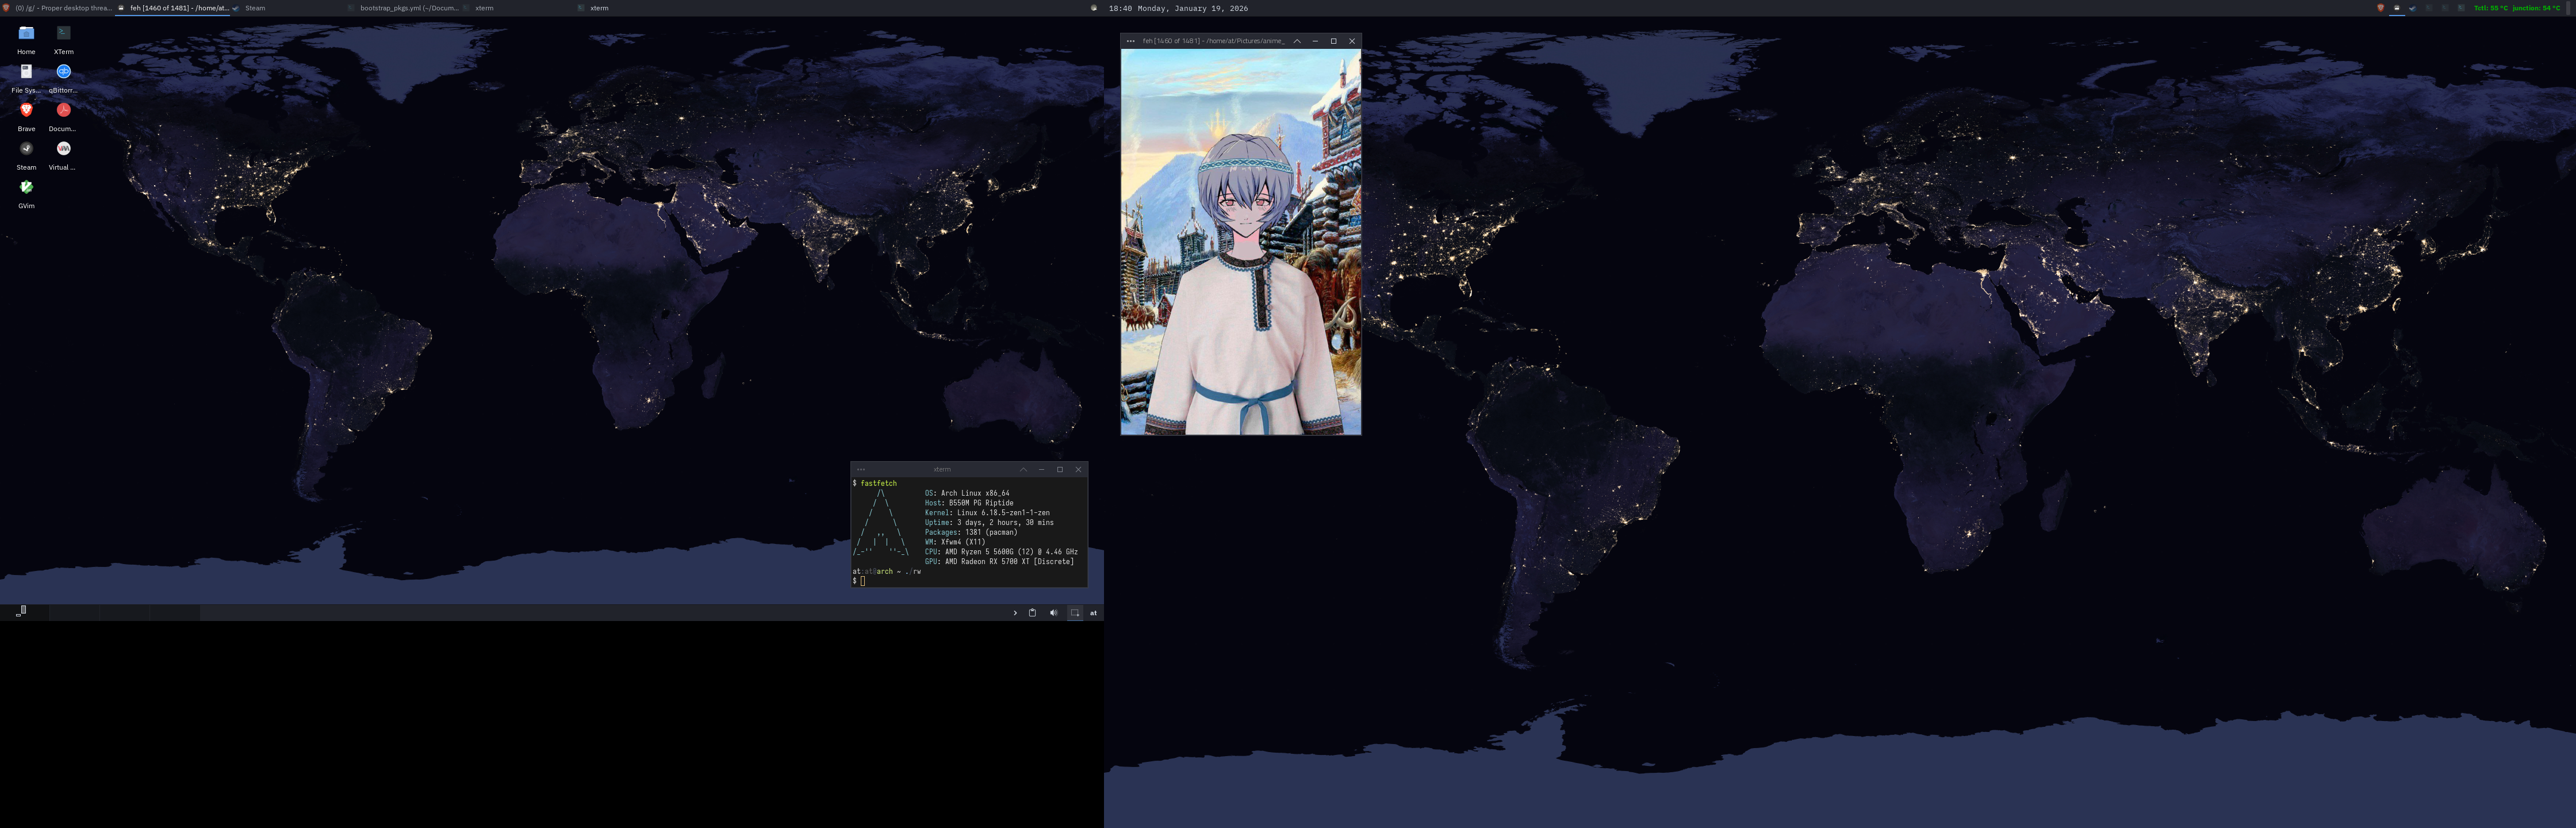Open the File System desktop icon
The image size is (2576, 828).
point(26,72)
